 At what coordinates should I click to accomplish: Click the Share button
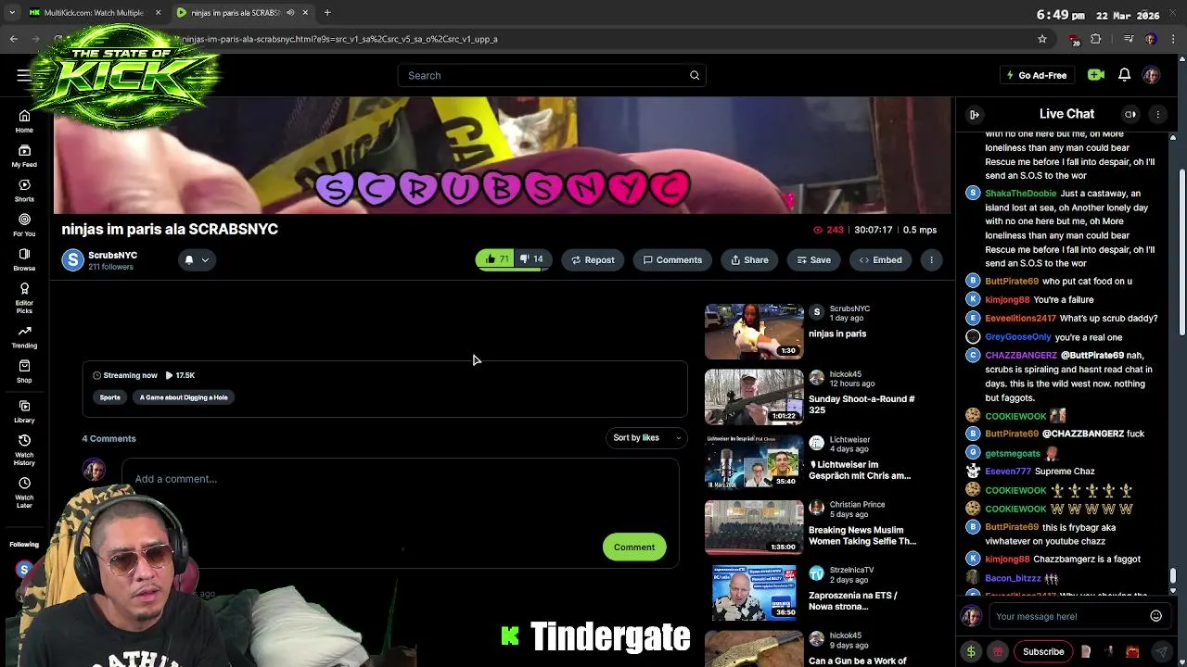(749, 260)
